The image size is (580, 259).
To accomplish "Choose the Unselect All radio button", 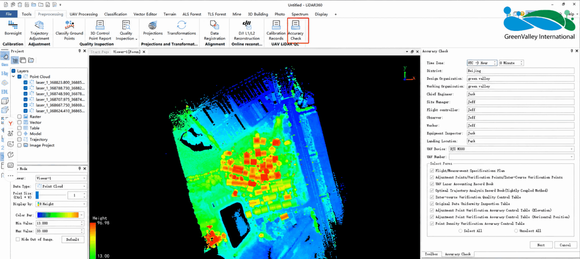I will click(x=516, y=231).
